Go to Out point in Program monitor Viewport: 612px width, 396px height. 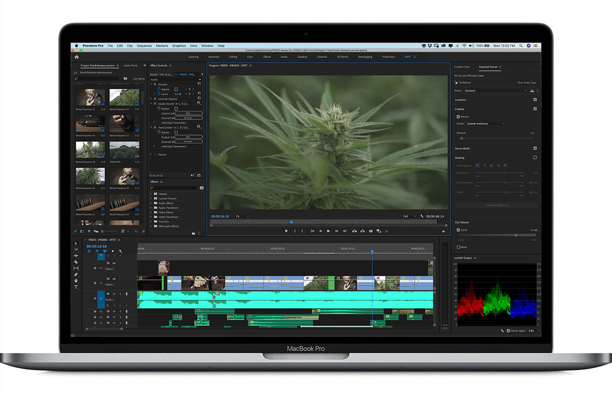[344, 231]
